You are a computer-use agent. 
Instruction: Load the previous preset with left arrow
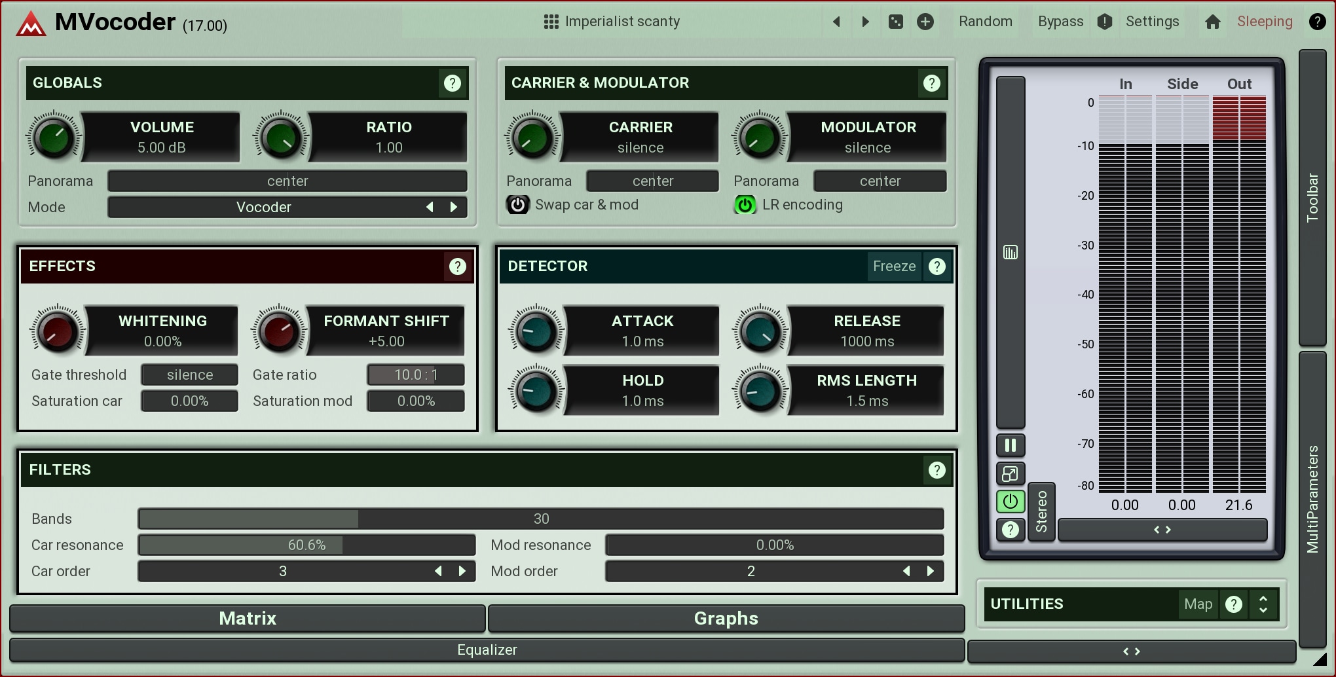836,22
